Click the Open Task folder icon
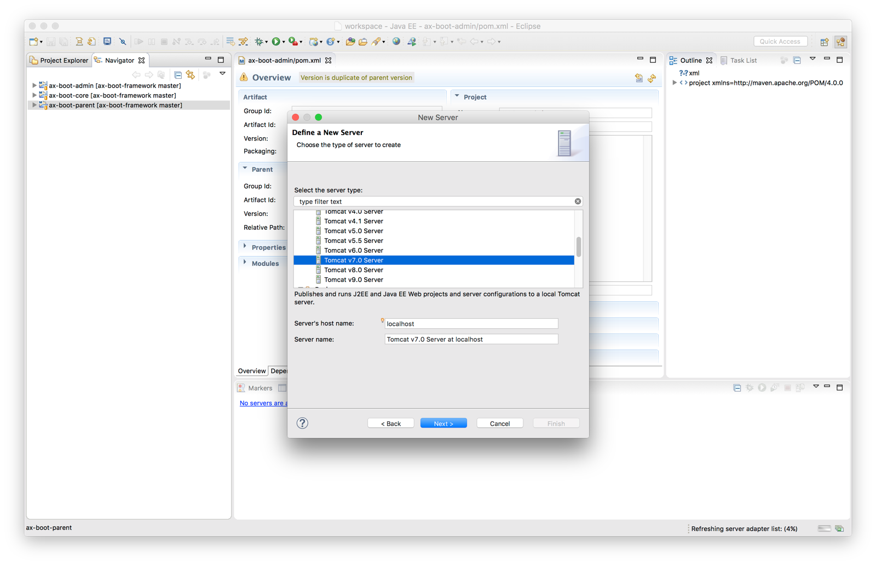The height and width of the screenshot is (565, 876). [x=362, y=42]
